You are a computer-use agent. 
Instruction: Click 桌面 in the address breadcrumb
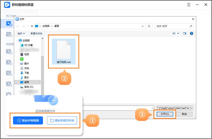(x=57, y=26)
